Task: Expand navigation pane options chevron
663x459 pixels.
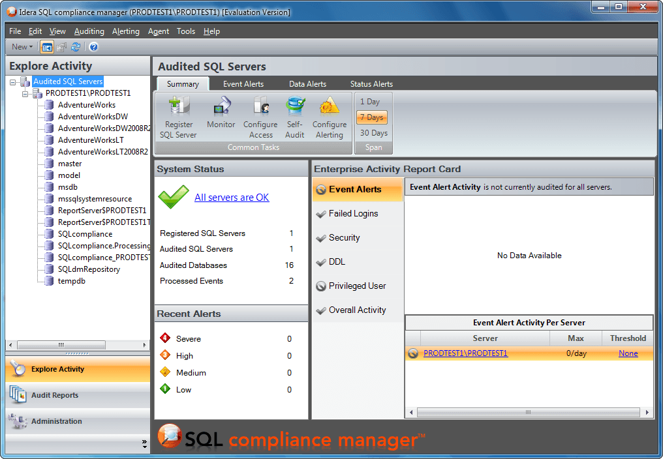Action: tap(145, 444)
